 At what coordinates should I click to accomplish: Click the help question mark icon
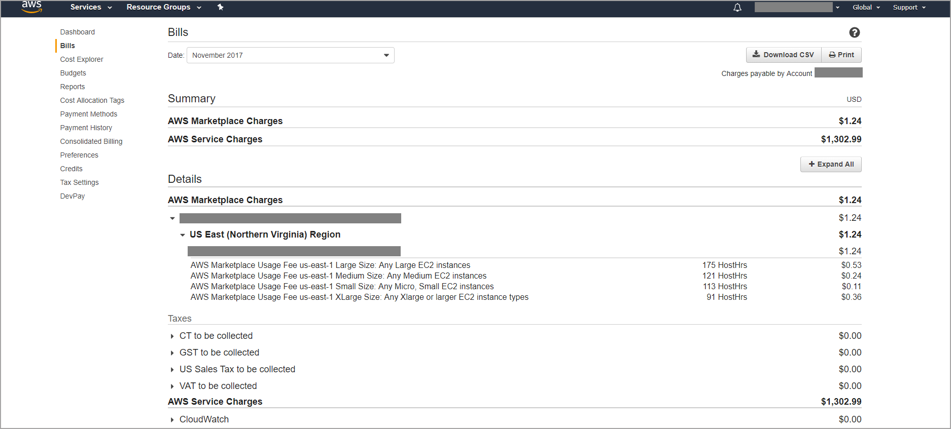(x=854, y=32)
